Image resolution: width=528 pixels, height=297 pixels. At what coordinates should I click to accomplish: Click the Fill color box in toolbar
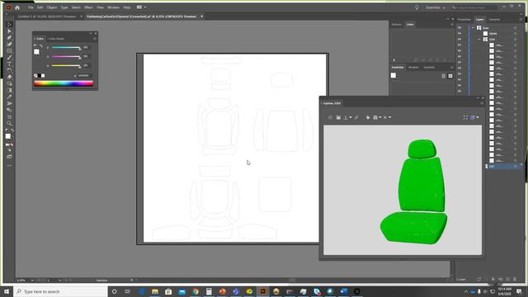coord(8,136)
